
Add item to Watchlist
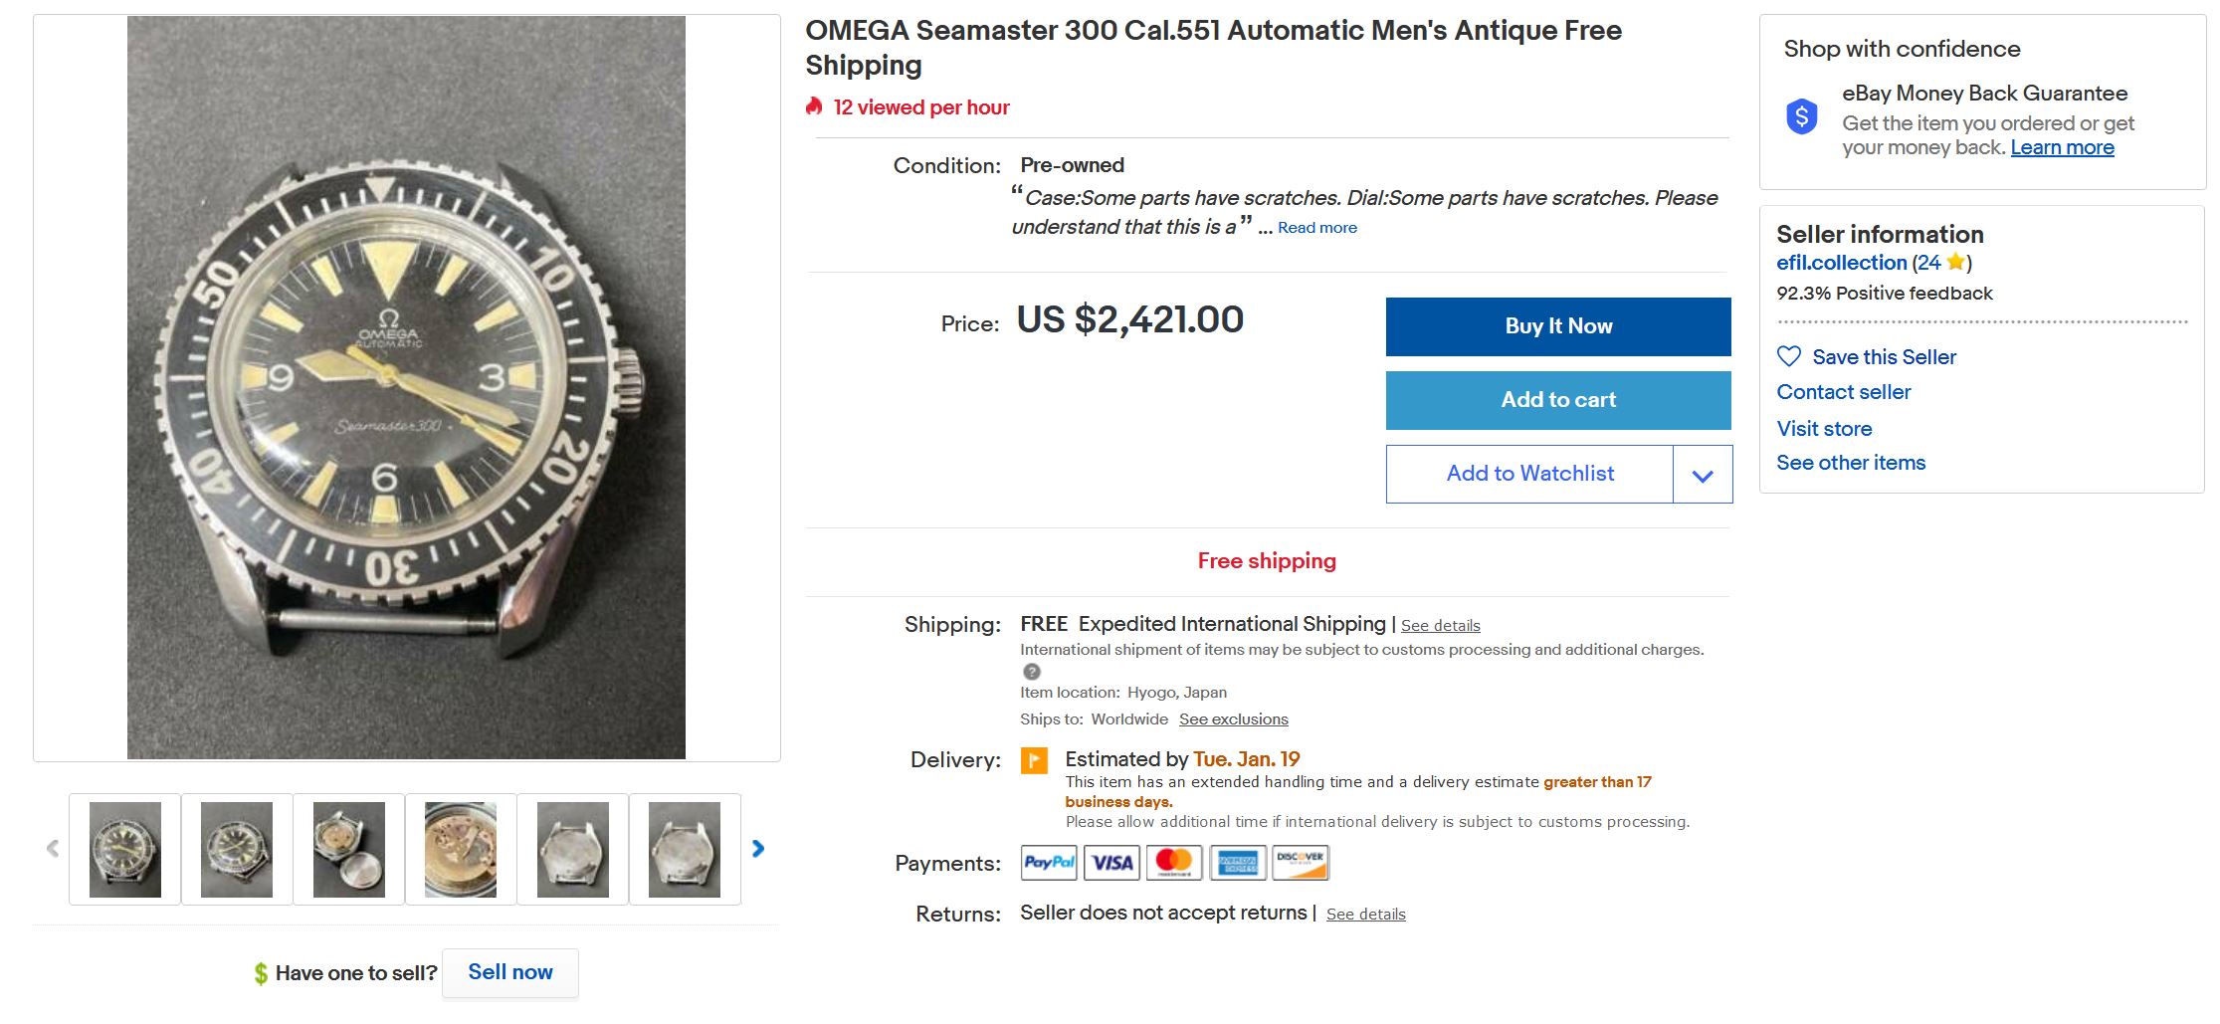(x=1529, y=475)
